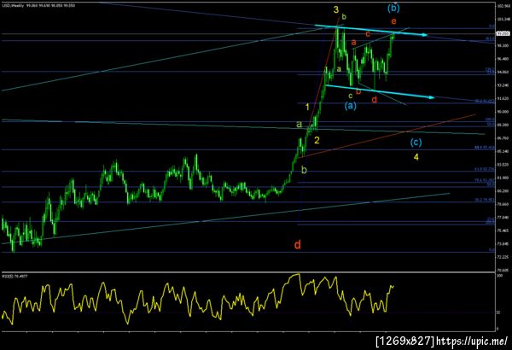This screenshot has height=350, width=512.
Task: Select the yellow "4" wave label
Action: click(416, 157)
